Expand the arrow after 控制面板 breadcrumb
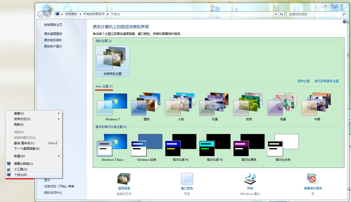The height and width of the screenshot is (202, 351). (x=80, y=14)
